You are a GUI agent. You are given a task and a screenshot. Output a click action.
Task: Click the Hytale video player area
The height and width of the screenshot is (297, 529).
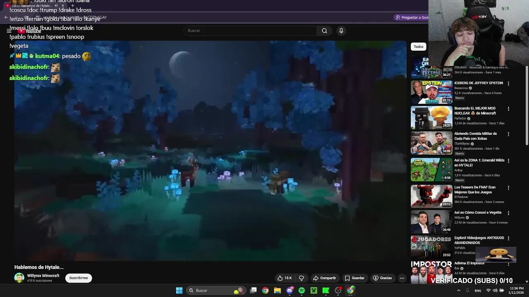point(210,151)
